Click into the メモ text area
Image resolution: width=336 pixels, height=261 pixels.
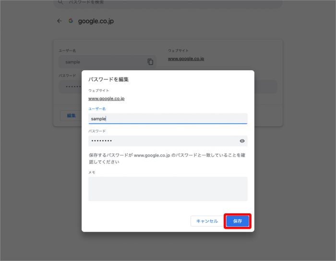[168, 189]
